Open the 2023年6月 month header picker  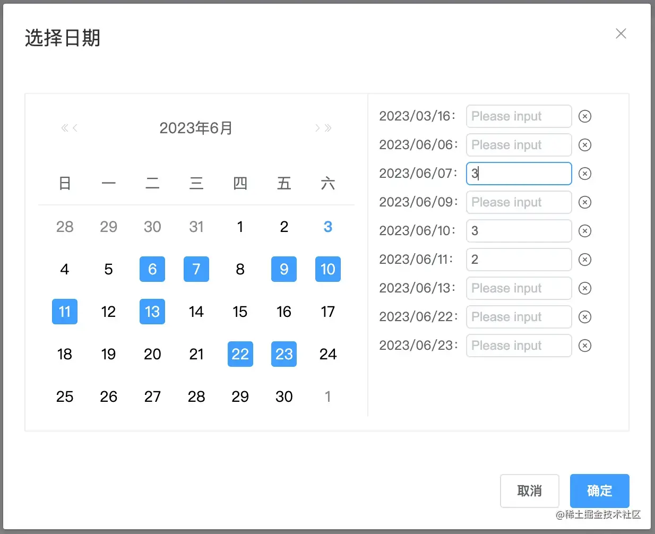pos(196,128)
